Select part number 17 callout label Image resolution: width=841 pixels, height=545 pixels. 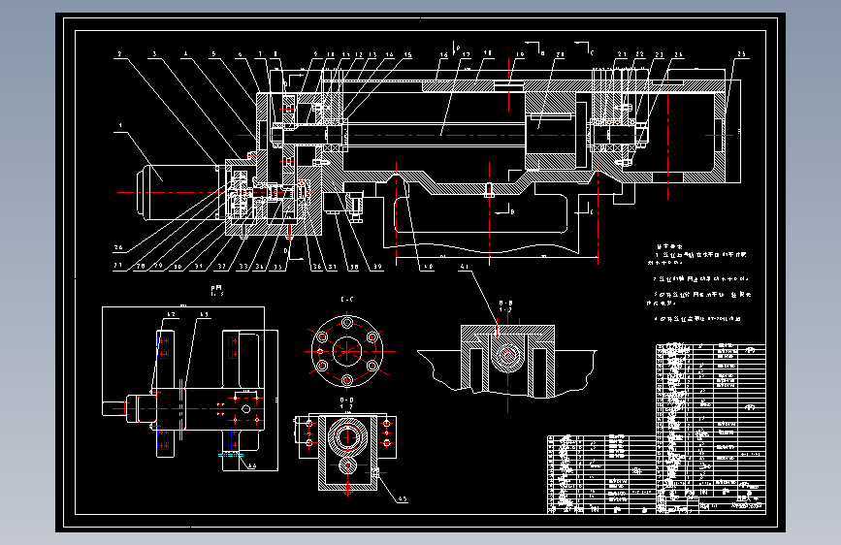466,54
